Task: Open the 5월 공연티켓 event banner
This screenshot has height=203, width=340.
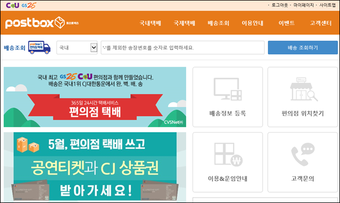Action: pos(95,167)
